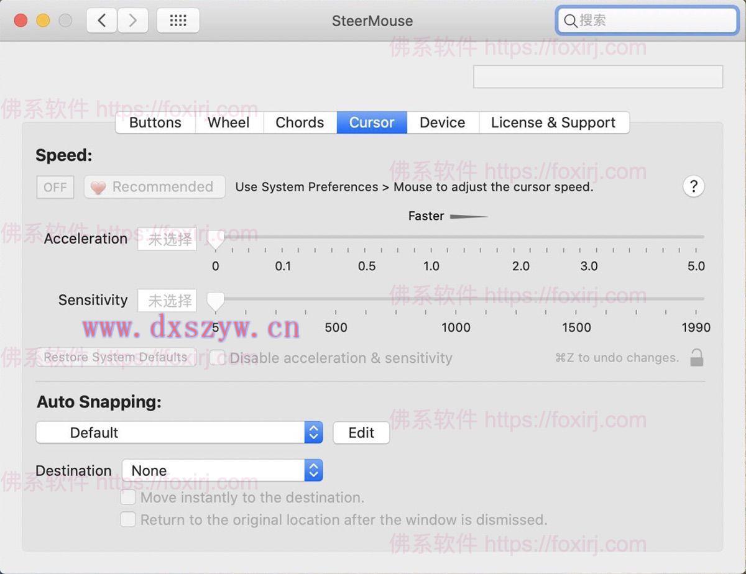The width and height of the screenshot is (746, 574).
Task: Click the 'Destination' label
Action: 73,471
